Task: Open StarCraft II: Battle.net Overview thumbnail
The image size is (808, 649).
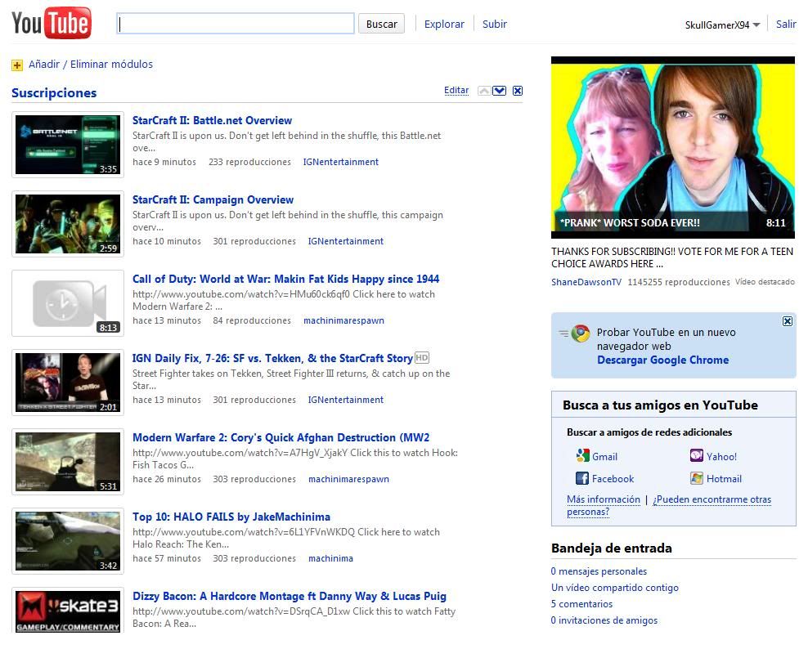Action: pos(68,145)
